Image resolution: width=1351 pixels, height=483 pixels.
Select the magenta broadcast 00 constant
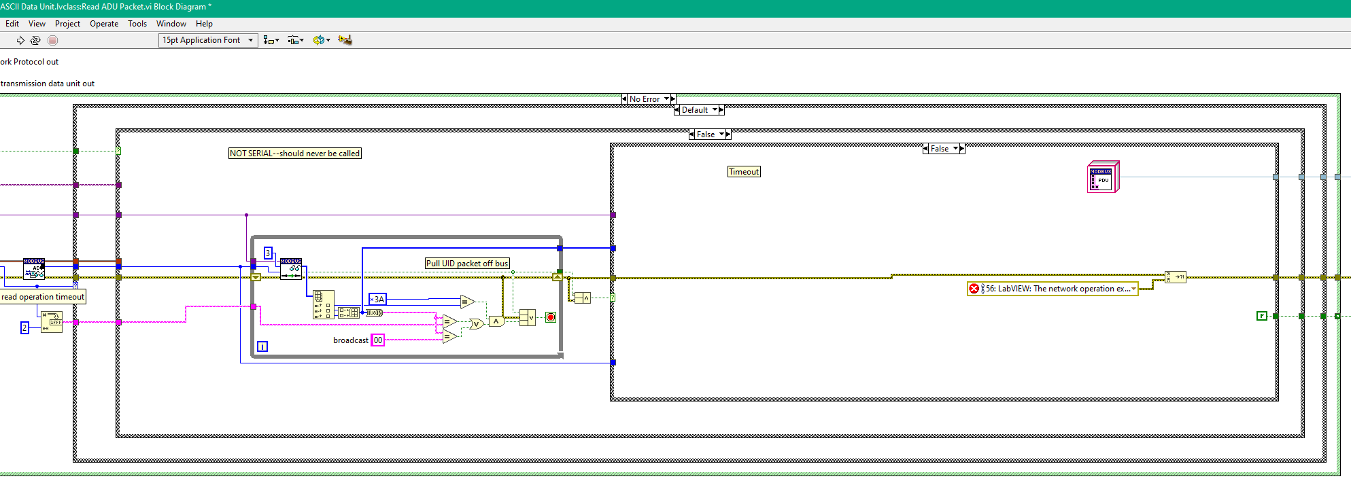[378, 340]
